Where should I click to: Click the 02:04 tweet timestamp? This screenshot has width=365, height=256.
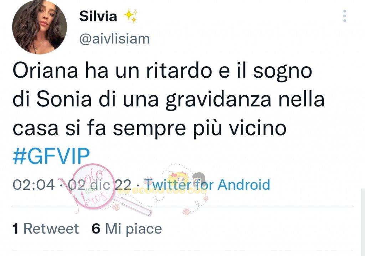(34, 185)
